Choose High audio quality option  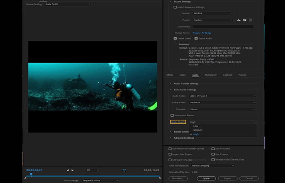pos(223,134)
